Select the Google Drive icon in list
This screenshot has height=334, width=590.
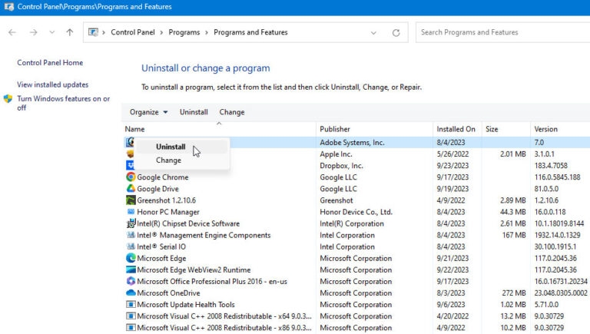tap(131, 189)
